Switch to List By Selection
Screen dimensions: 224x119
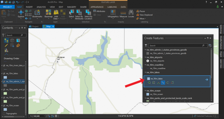pyautogui.click(x=18, y=41)
